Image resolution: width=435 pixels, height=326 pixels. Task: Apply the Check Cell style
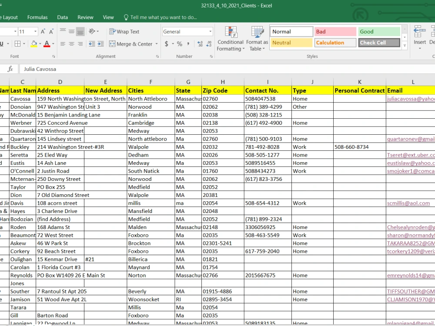pos(379,43)
